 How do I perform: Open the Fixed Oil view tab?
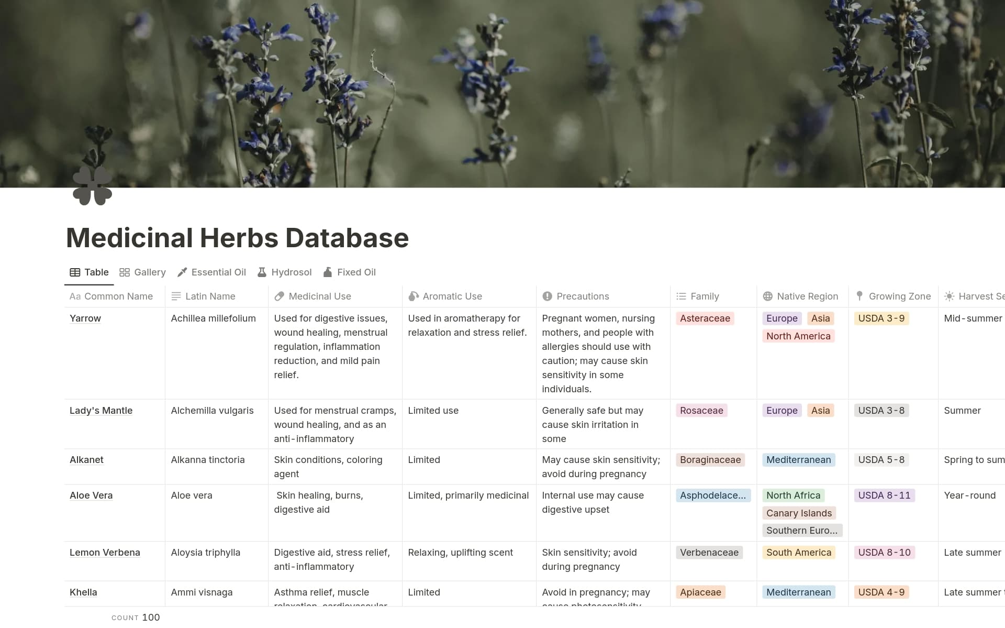click(x=350, y=272)
